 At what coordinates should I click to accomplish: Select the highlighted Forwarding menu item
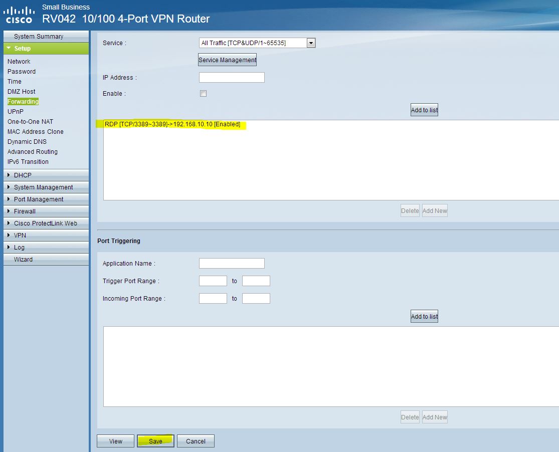(23, 102)
